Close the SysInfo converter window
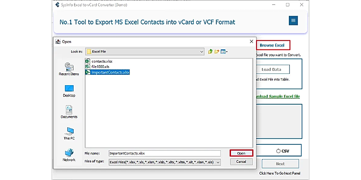This screenshot has height=180, width=361. coord(302,4)
